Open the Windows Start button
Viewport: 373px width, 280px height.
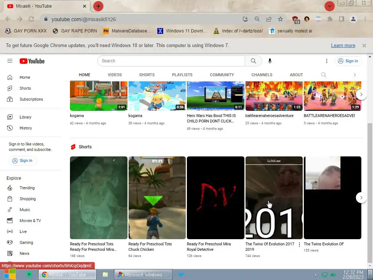coord(9,274)
